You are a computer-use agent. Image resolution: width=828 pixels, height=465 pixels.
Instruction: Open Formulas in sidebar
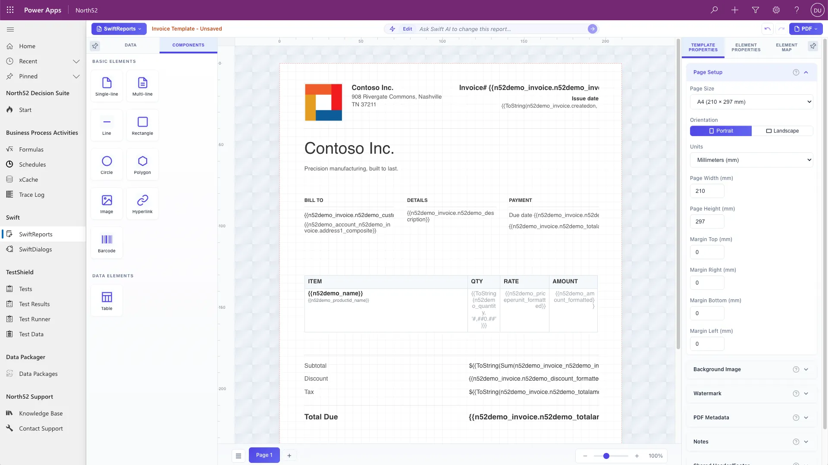point(31,149)
